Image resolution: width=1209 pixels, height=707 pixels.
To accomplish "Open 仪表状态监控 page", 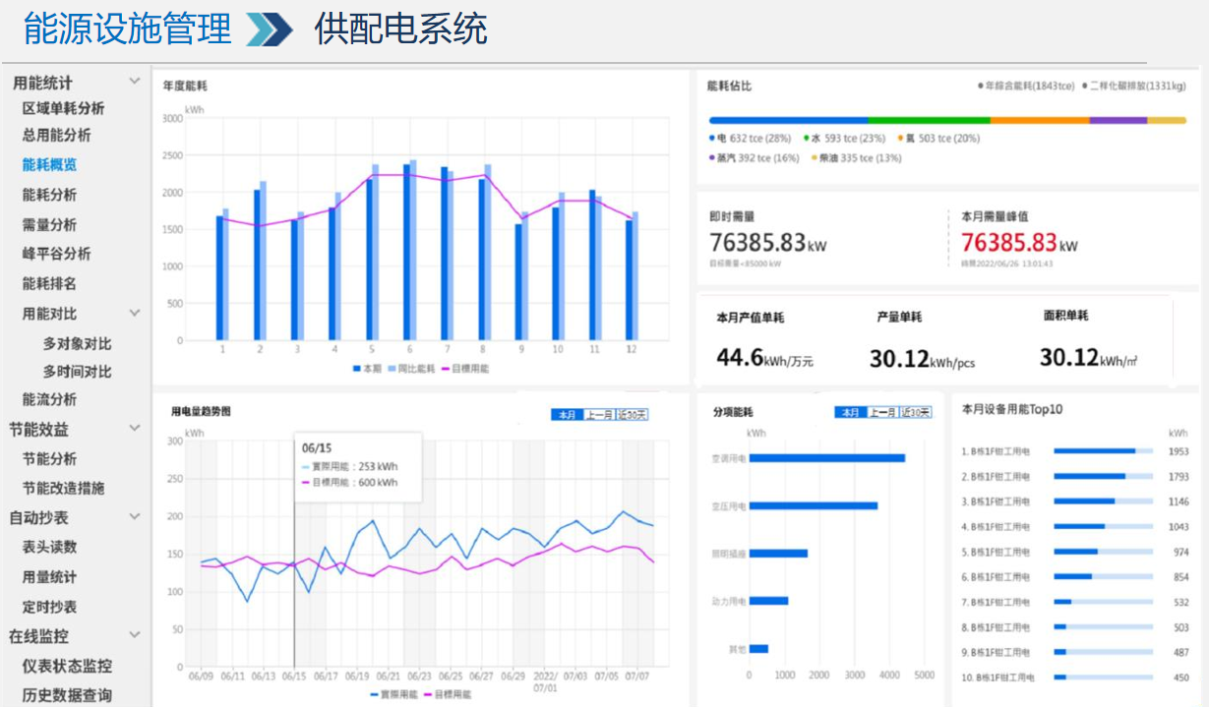I will coord(68,666).
